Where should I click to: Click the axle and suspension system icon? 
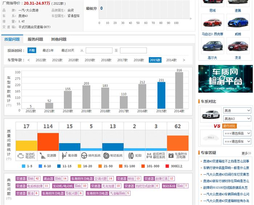149,156
